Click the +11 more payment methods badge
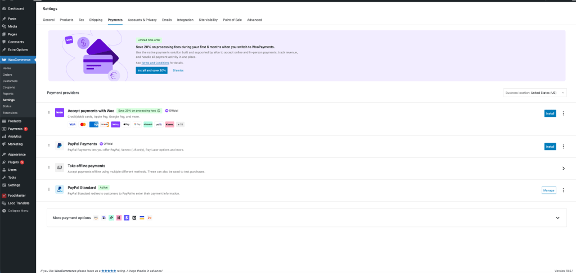This screenshot has height=273, width=576. pyautogui.click(x=181, y=125)
